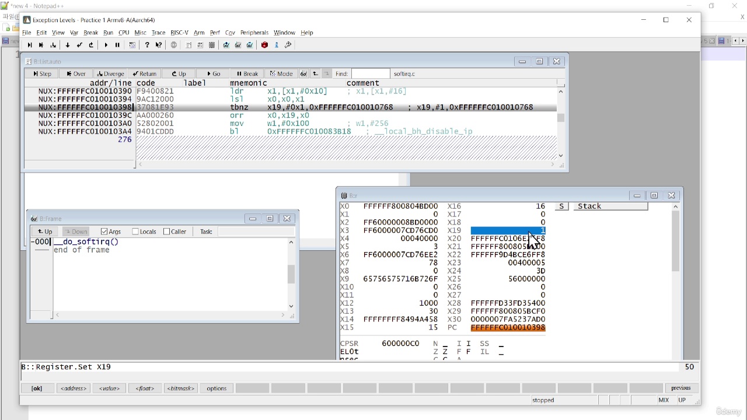
Task: Click the Return checkmark icon in main toolbar
Action: coord(79,45)
